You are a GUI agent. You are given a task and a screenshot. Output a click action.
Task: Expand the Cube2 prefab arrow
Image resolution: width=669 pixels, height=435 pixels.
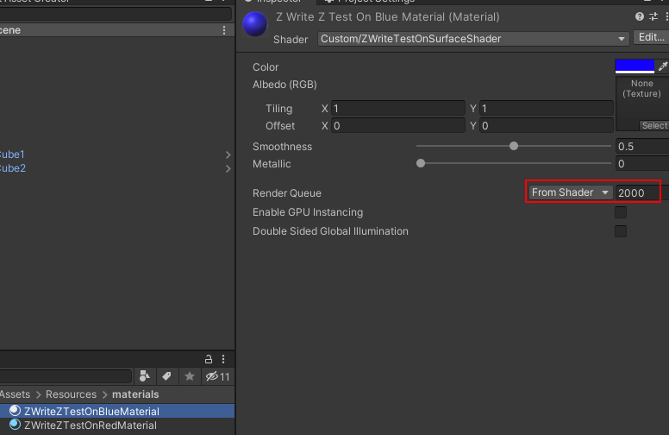228,169
